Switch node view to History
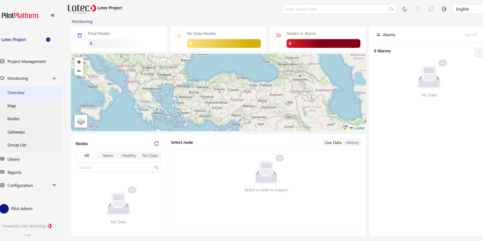 click(352, 143)
